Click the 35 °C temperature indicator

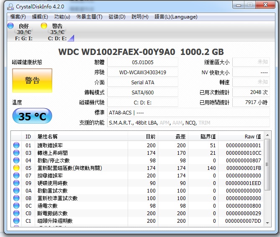point(32,116)
